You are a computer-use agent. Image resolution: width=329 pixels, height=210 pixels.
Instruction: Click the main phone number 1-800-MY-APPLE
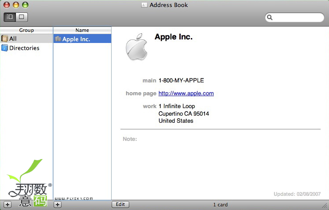click(181, 81)
